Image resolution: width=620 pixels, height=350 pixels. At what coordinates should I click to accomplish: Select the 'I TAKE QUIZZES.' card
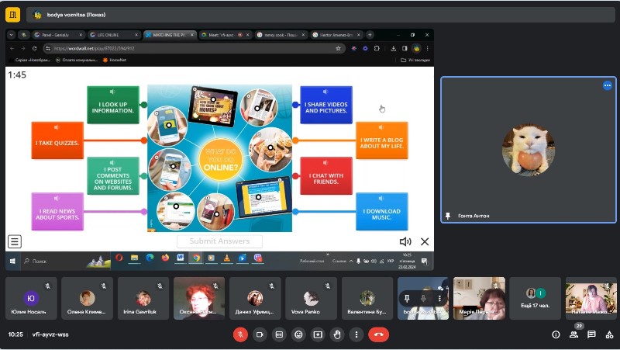tap(57, 140)
